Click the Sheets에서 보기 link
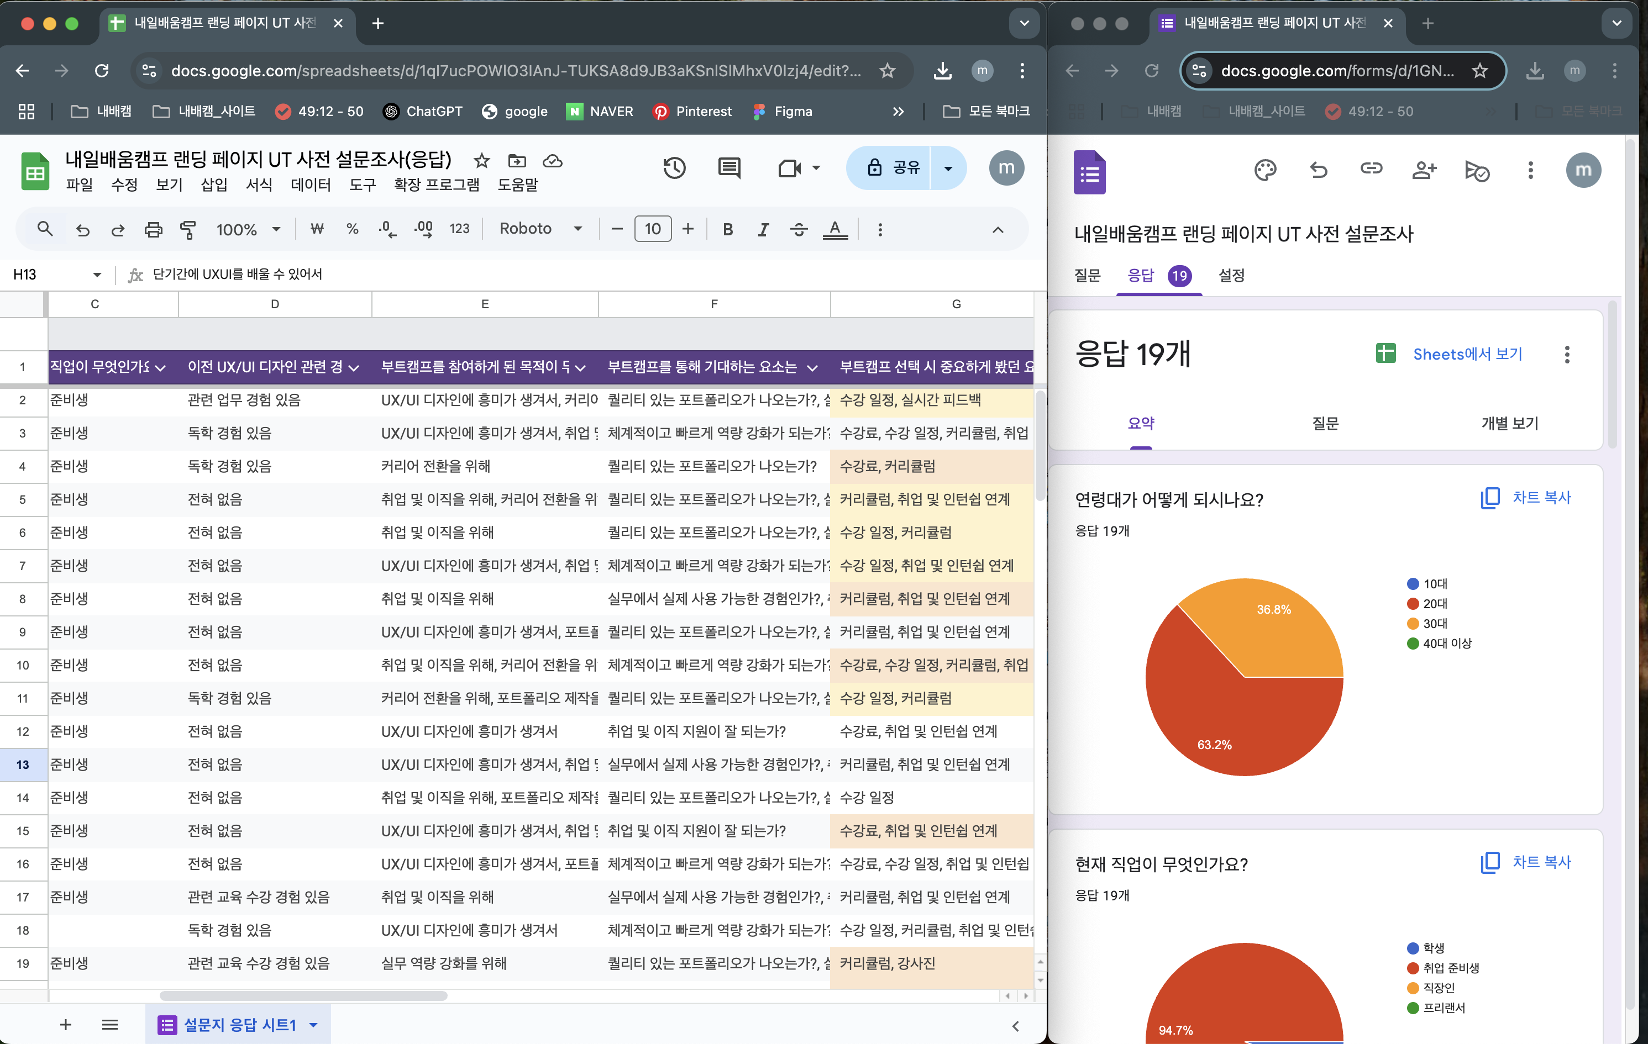 [x=1467, y=354]
